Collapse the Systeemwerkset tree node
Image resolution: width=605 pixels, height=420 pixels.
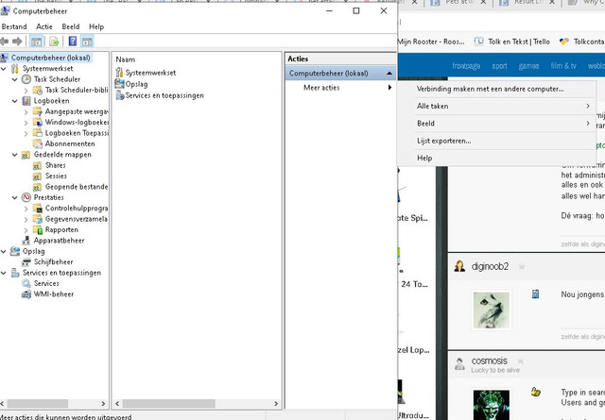(x=4, y=69)
